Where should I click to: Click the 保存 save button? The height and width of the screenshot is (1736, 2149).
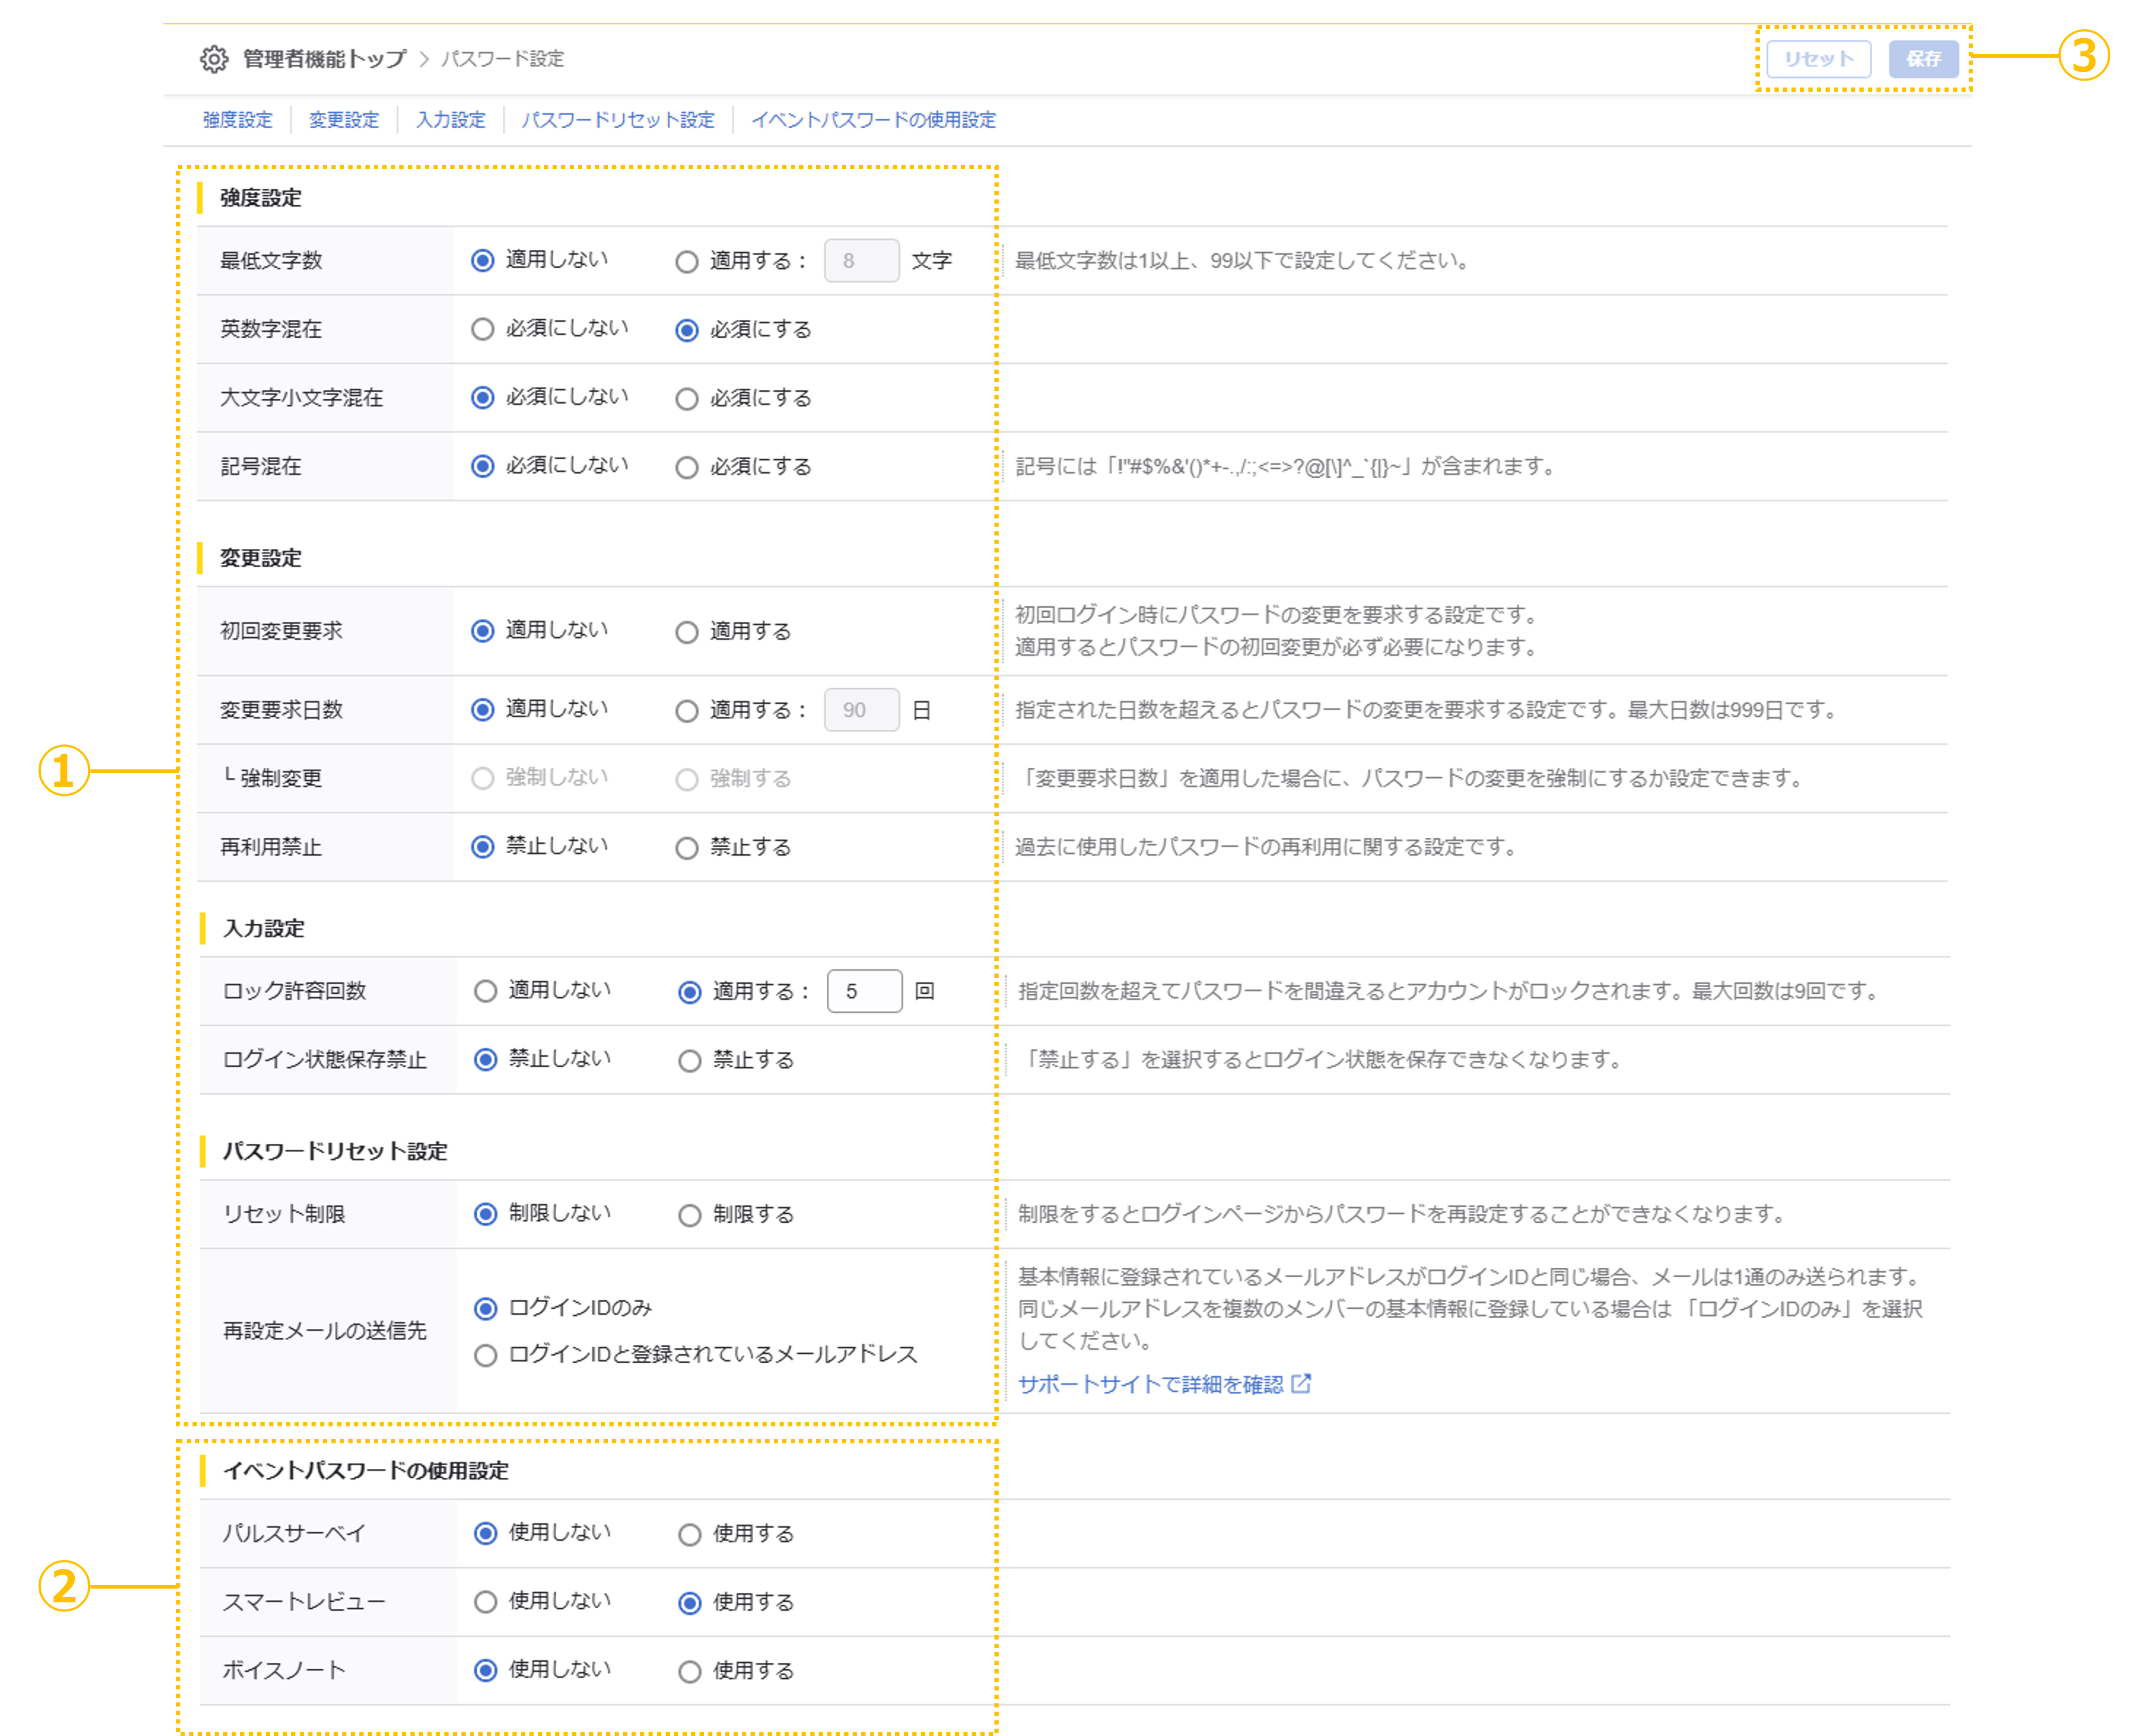(x=1923, y=59)
